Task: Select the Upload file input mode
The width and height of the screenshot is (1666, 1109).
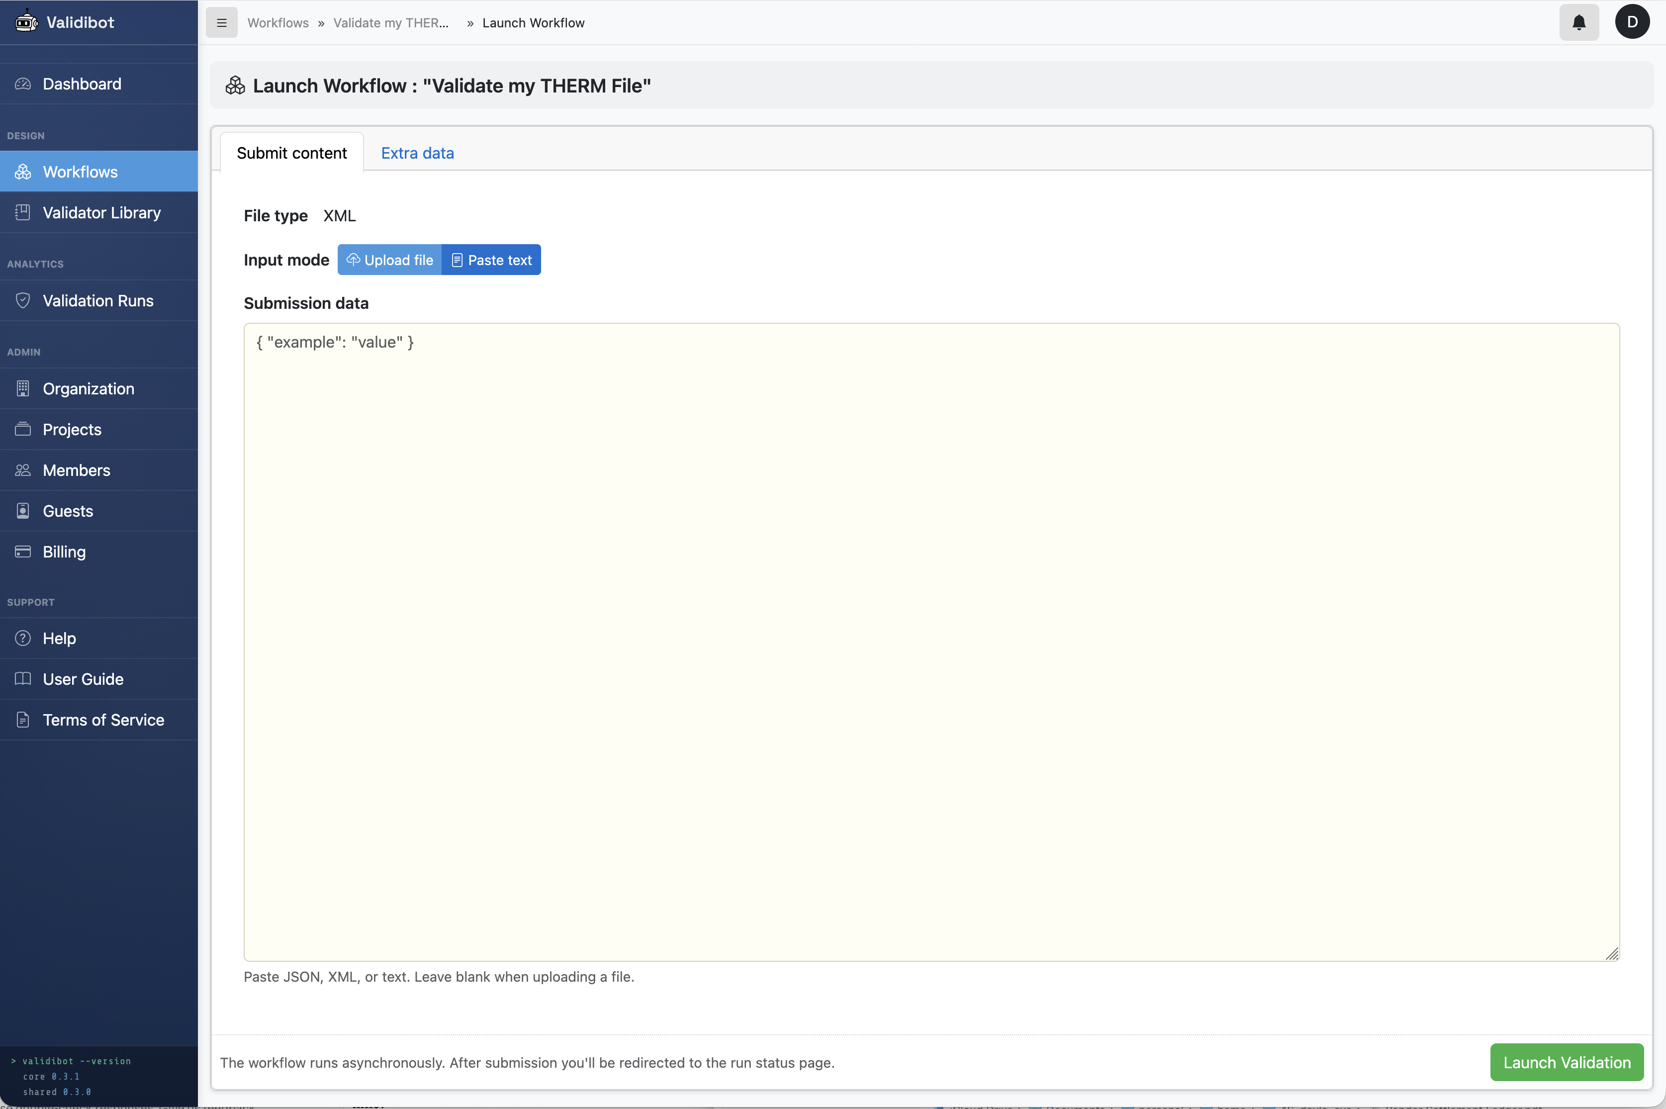Action: click(x=389, y=260)
